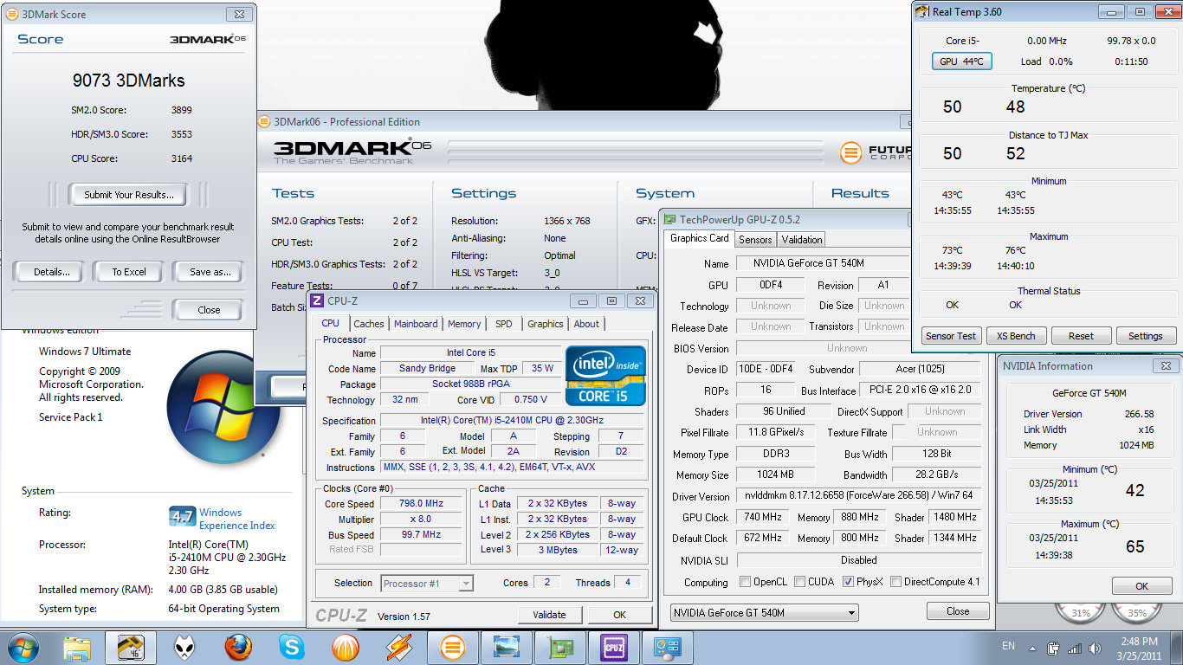Click the Core Speed value 798.0 MHz

pos(422,504)
